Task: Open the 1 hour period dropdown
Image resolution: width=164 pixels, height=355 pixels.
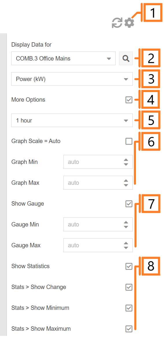Action: point(72,120)
